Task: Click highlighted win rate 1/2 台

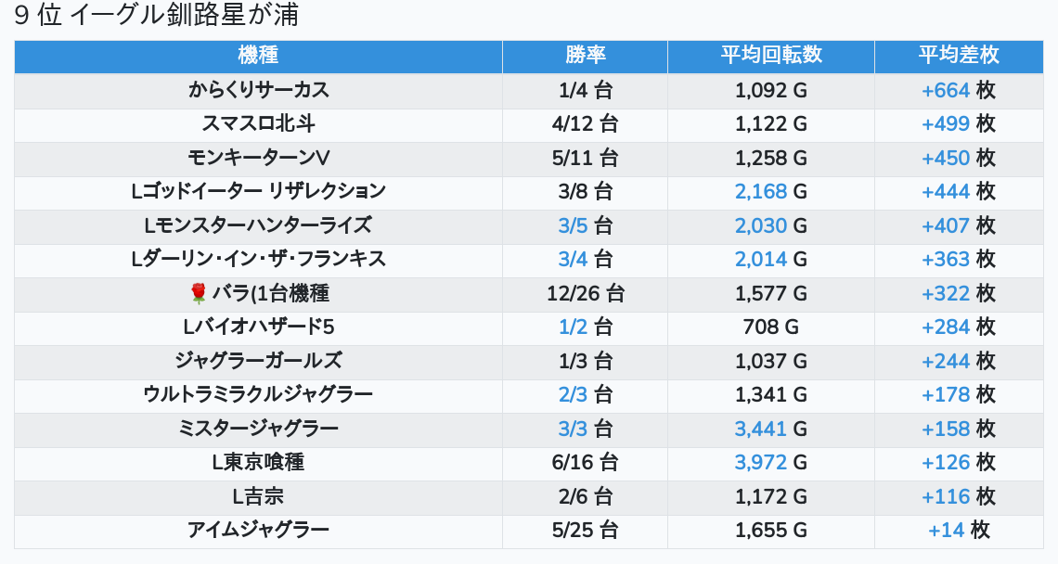Action: (x=585, y=327)
